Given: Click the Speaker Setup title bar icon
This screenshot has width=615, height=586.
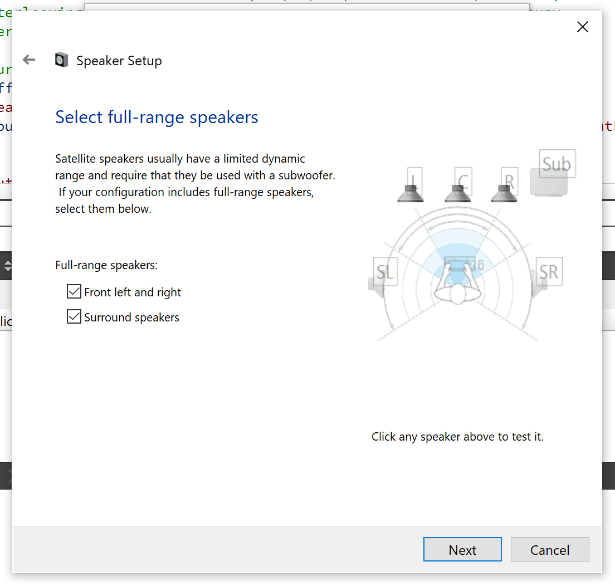Looking at the screenshot, I should 61,60.
